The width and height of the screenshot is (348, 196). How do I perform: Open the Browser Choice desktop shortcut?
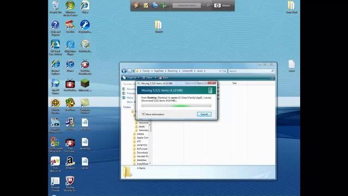[55, 184]
